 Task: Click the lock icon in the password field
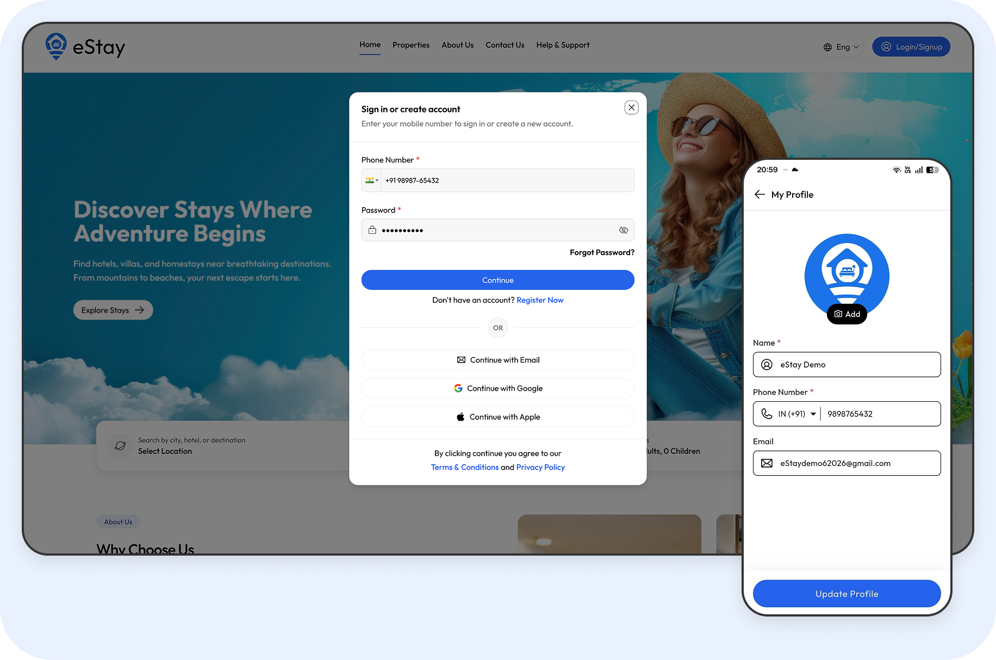point(372,230)
